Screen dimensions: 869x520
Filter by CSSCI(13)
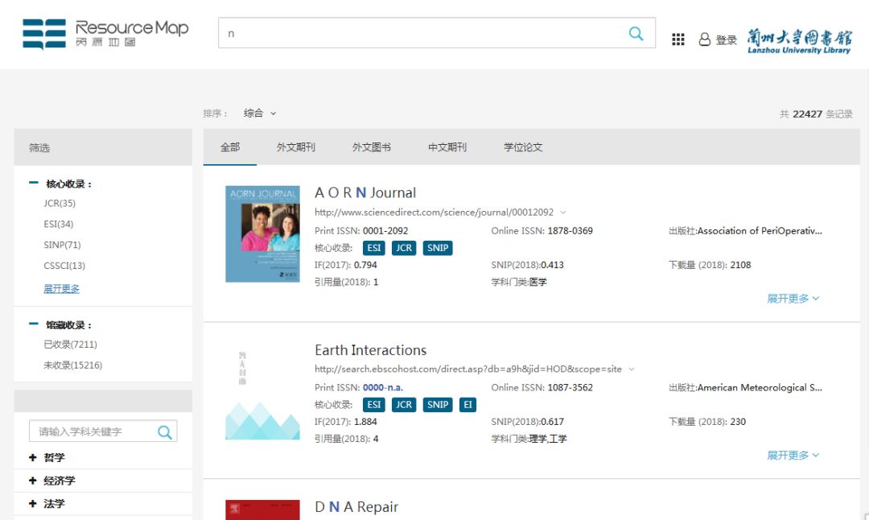pos(64,266)
